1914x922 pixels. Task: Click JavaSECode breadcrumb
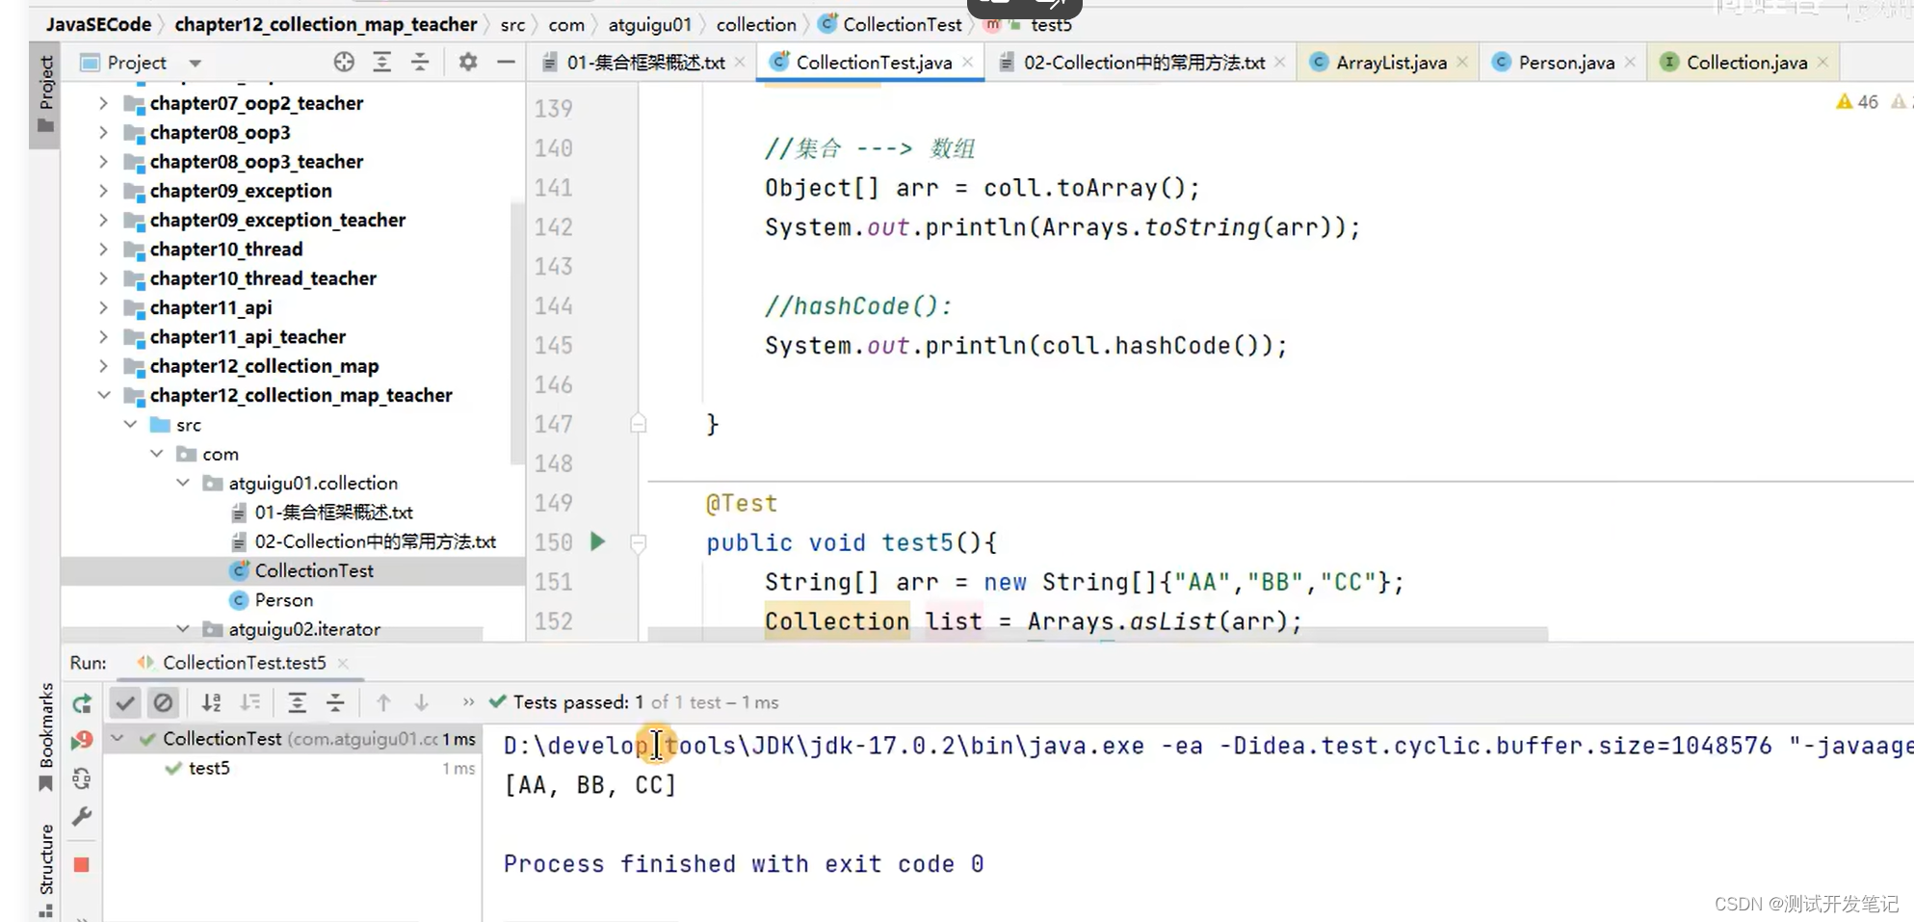tap(98, 24)
